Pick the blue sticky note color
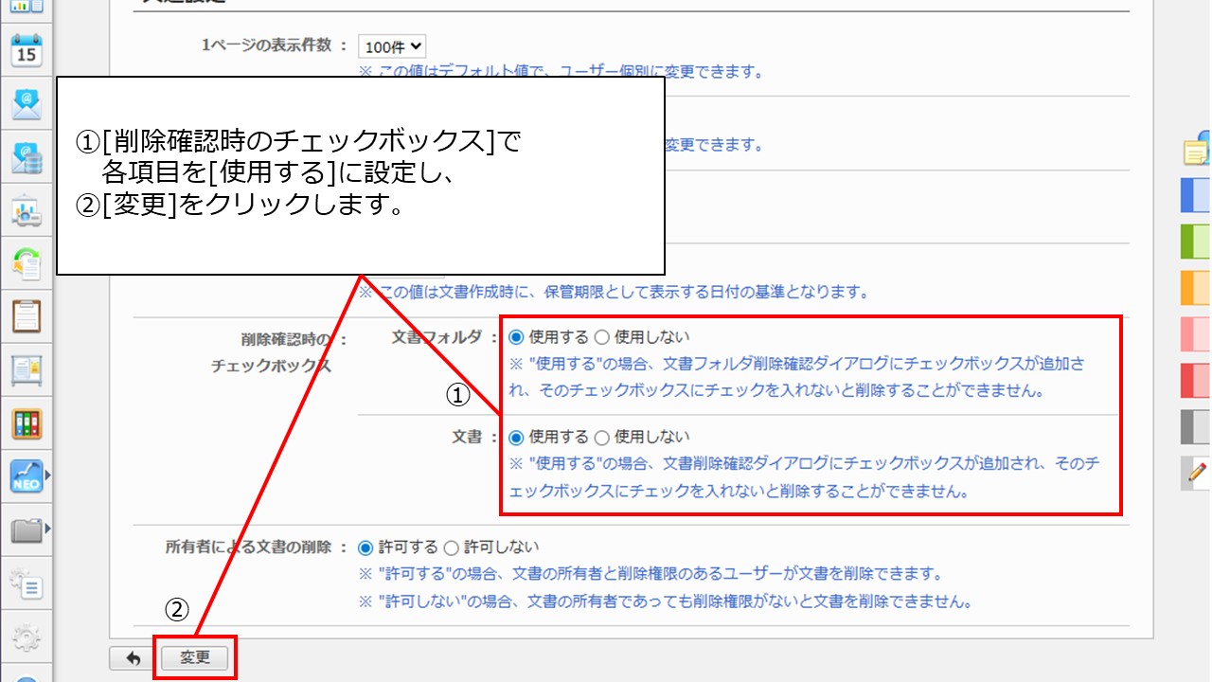The height and width of the screenshot is (682, 1212). (x=1197, y=196)
